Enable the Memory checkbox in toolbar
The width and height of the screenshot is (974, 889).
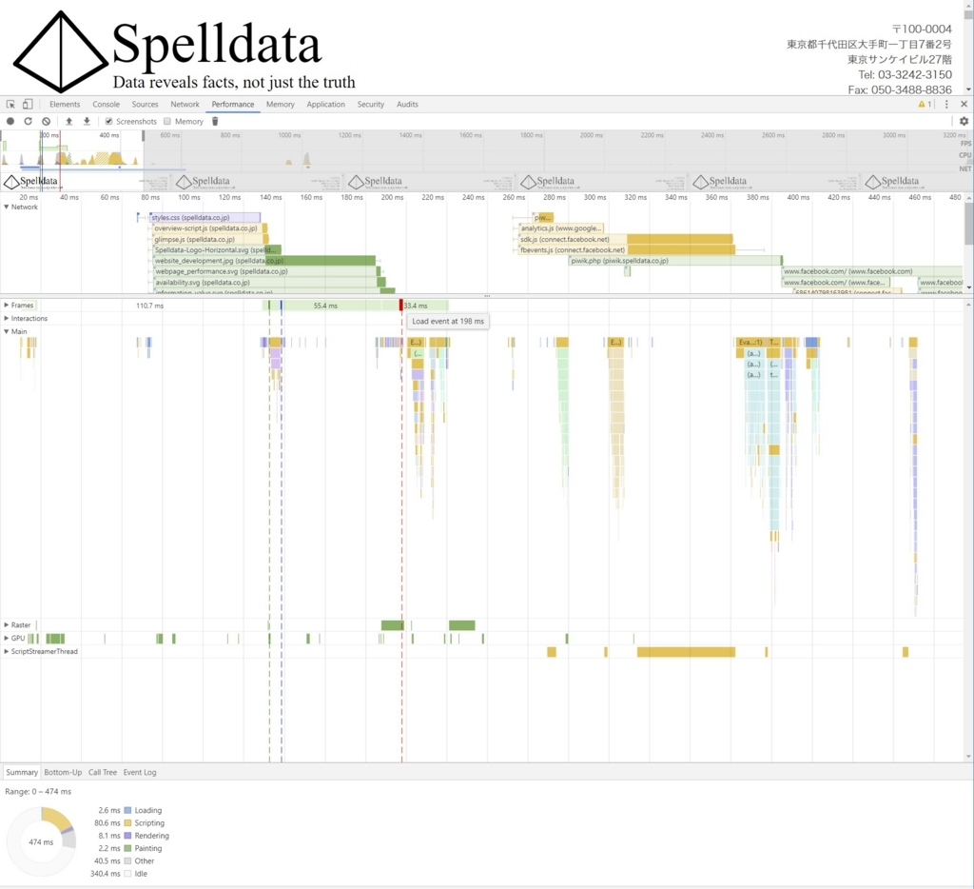(x=167, y=121)
